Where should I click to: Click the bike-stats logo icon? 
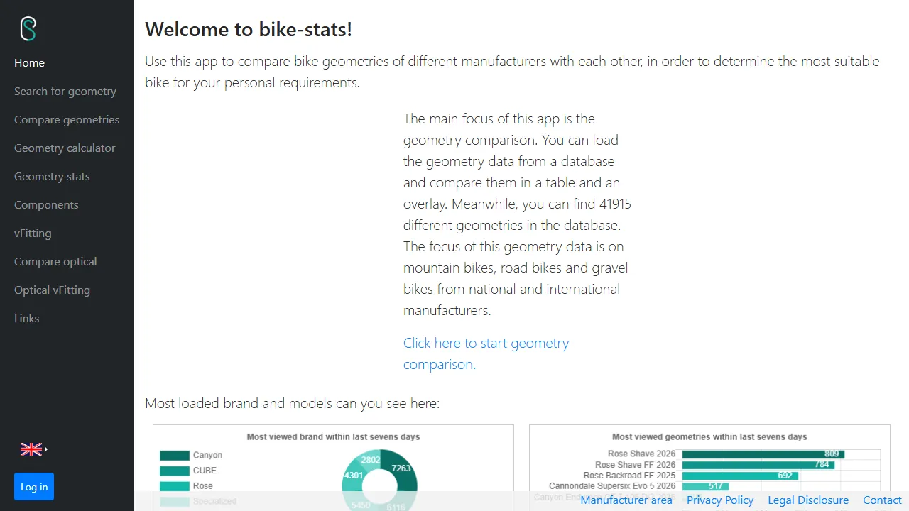pos(28,28)
